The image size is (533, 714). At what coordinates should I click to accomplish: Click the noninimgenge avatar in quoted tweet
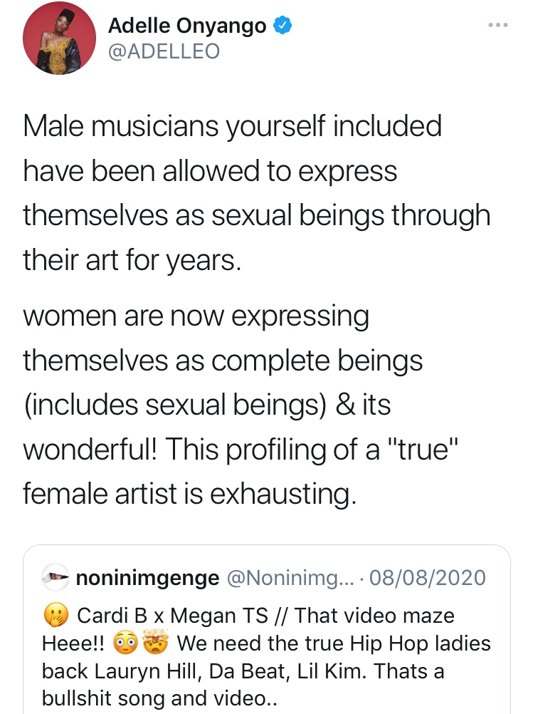tap(55, 578)
